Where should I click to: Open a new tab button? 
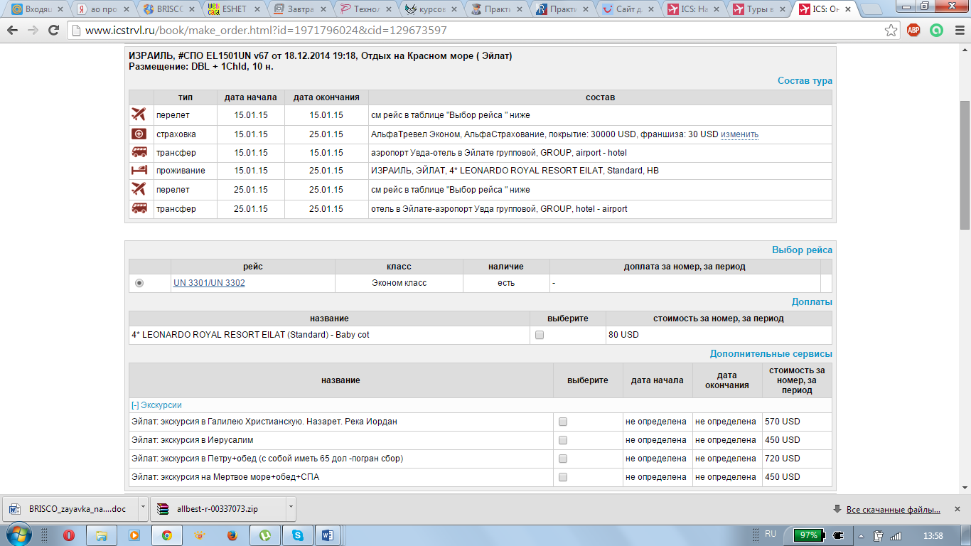[x=872, y=9]
